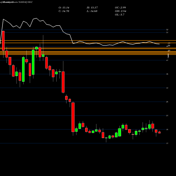Click the 26 price axis label
Viewport: 176px width, 176px height.
tap(167, 102)
